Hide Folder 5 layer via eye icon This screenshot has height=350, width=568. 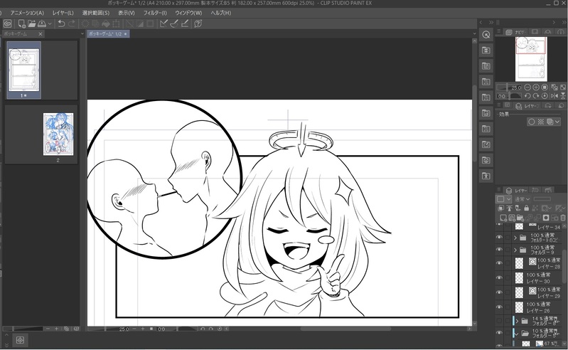499,333
